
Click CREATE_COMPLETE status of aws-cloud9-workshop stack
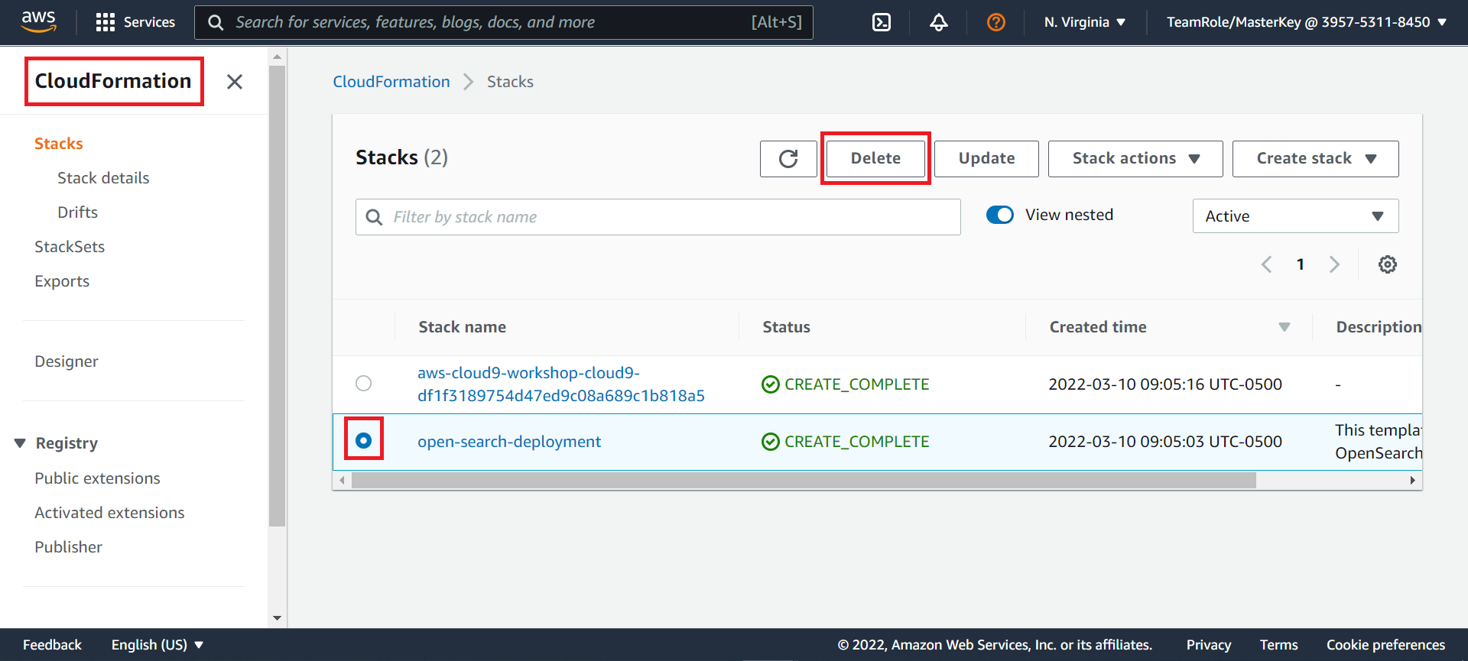point(846,384)
